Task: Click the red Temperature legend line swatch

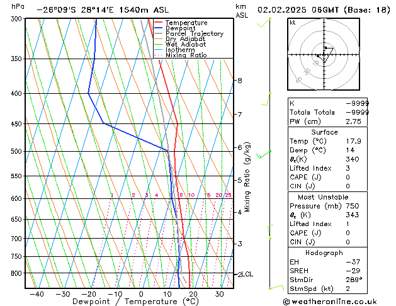Action: (158, 23)
